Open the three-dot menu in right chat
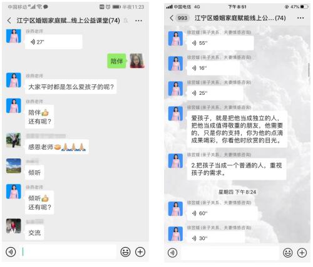 300,18
